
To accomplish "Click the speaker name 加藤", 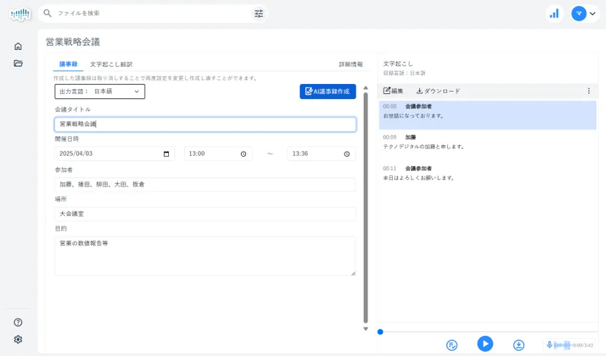I will point(411,137).
